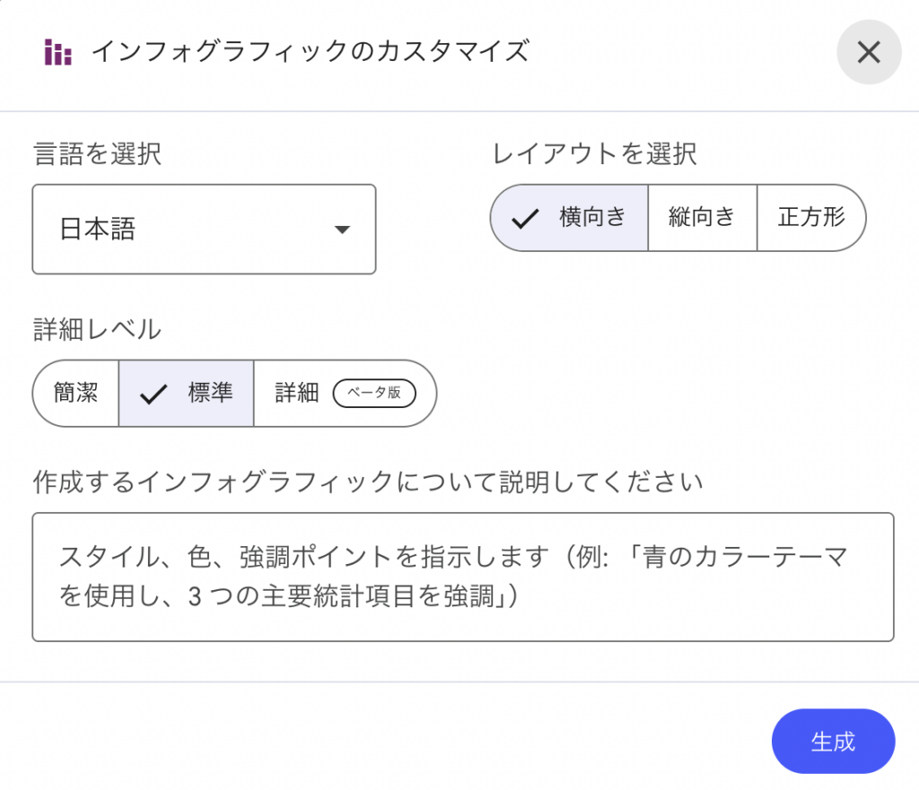
Task: Click the ベータ版 badge
Action: click(x=374, y=393)
